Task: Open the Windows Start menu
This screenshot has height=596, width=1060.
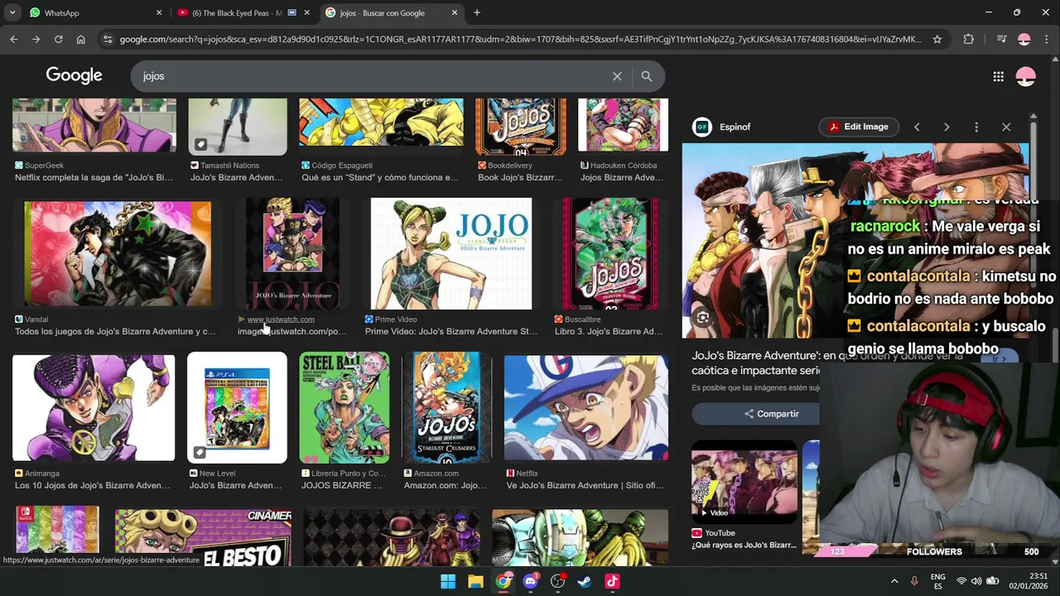Action: [448, 581]
